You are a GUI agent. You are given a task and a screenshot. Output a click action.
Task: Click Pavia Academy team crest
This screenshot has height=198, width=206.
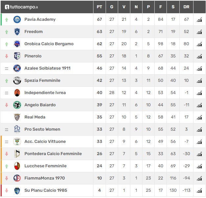pos(17,19)
